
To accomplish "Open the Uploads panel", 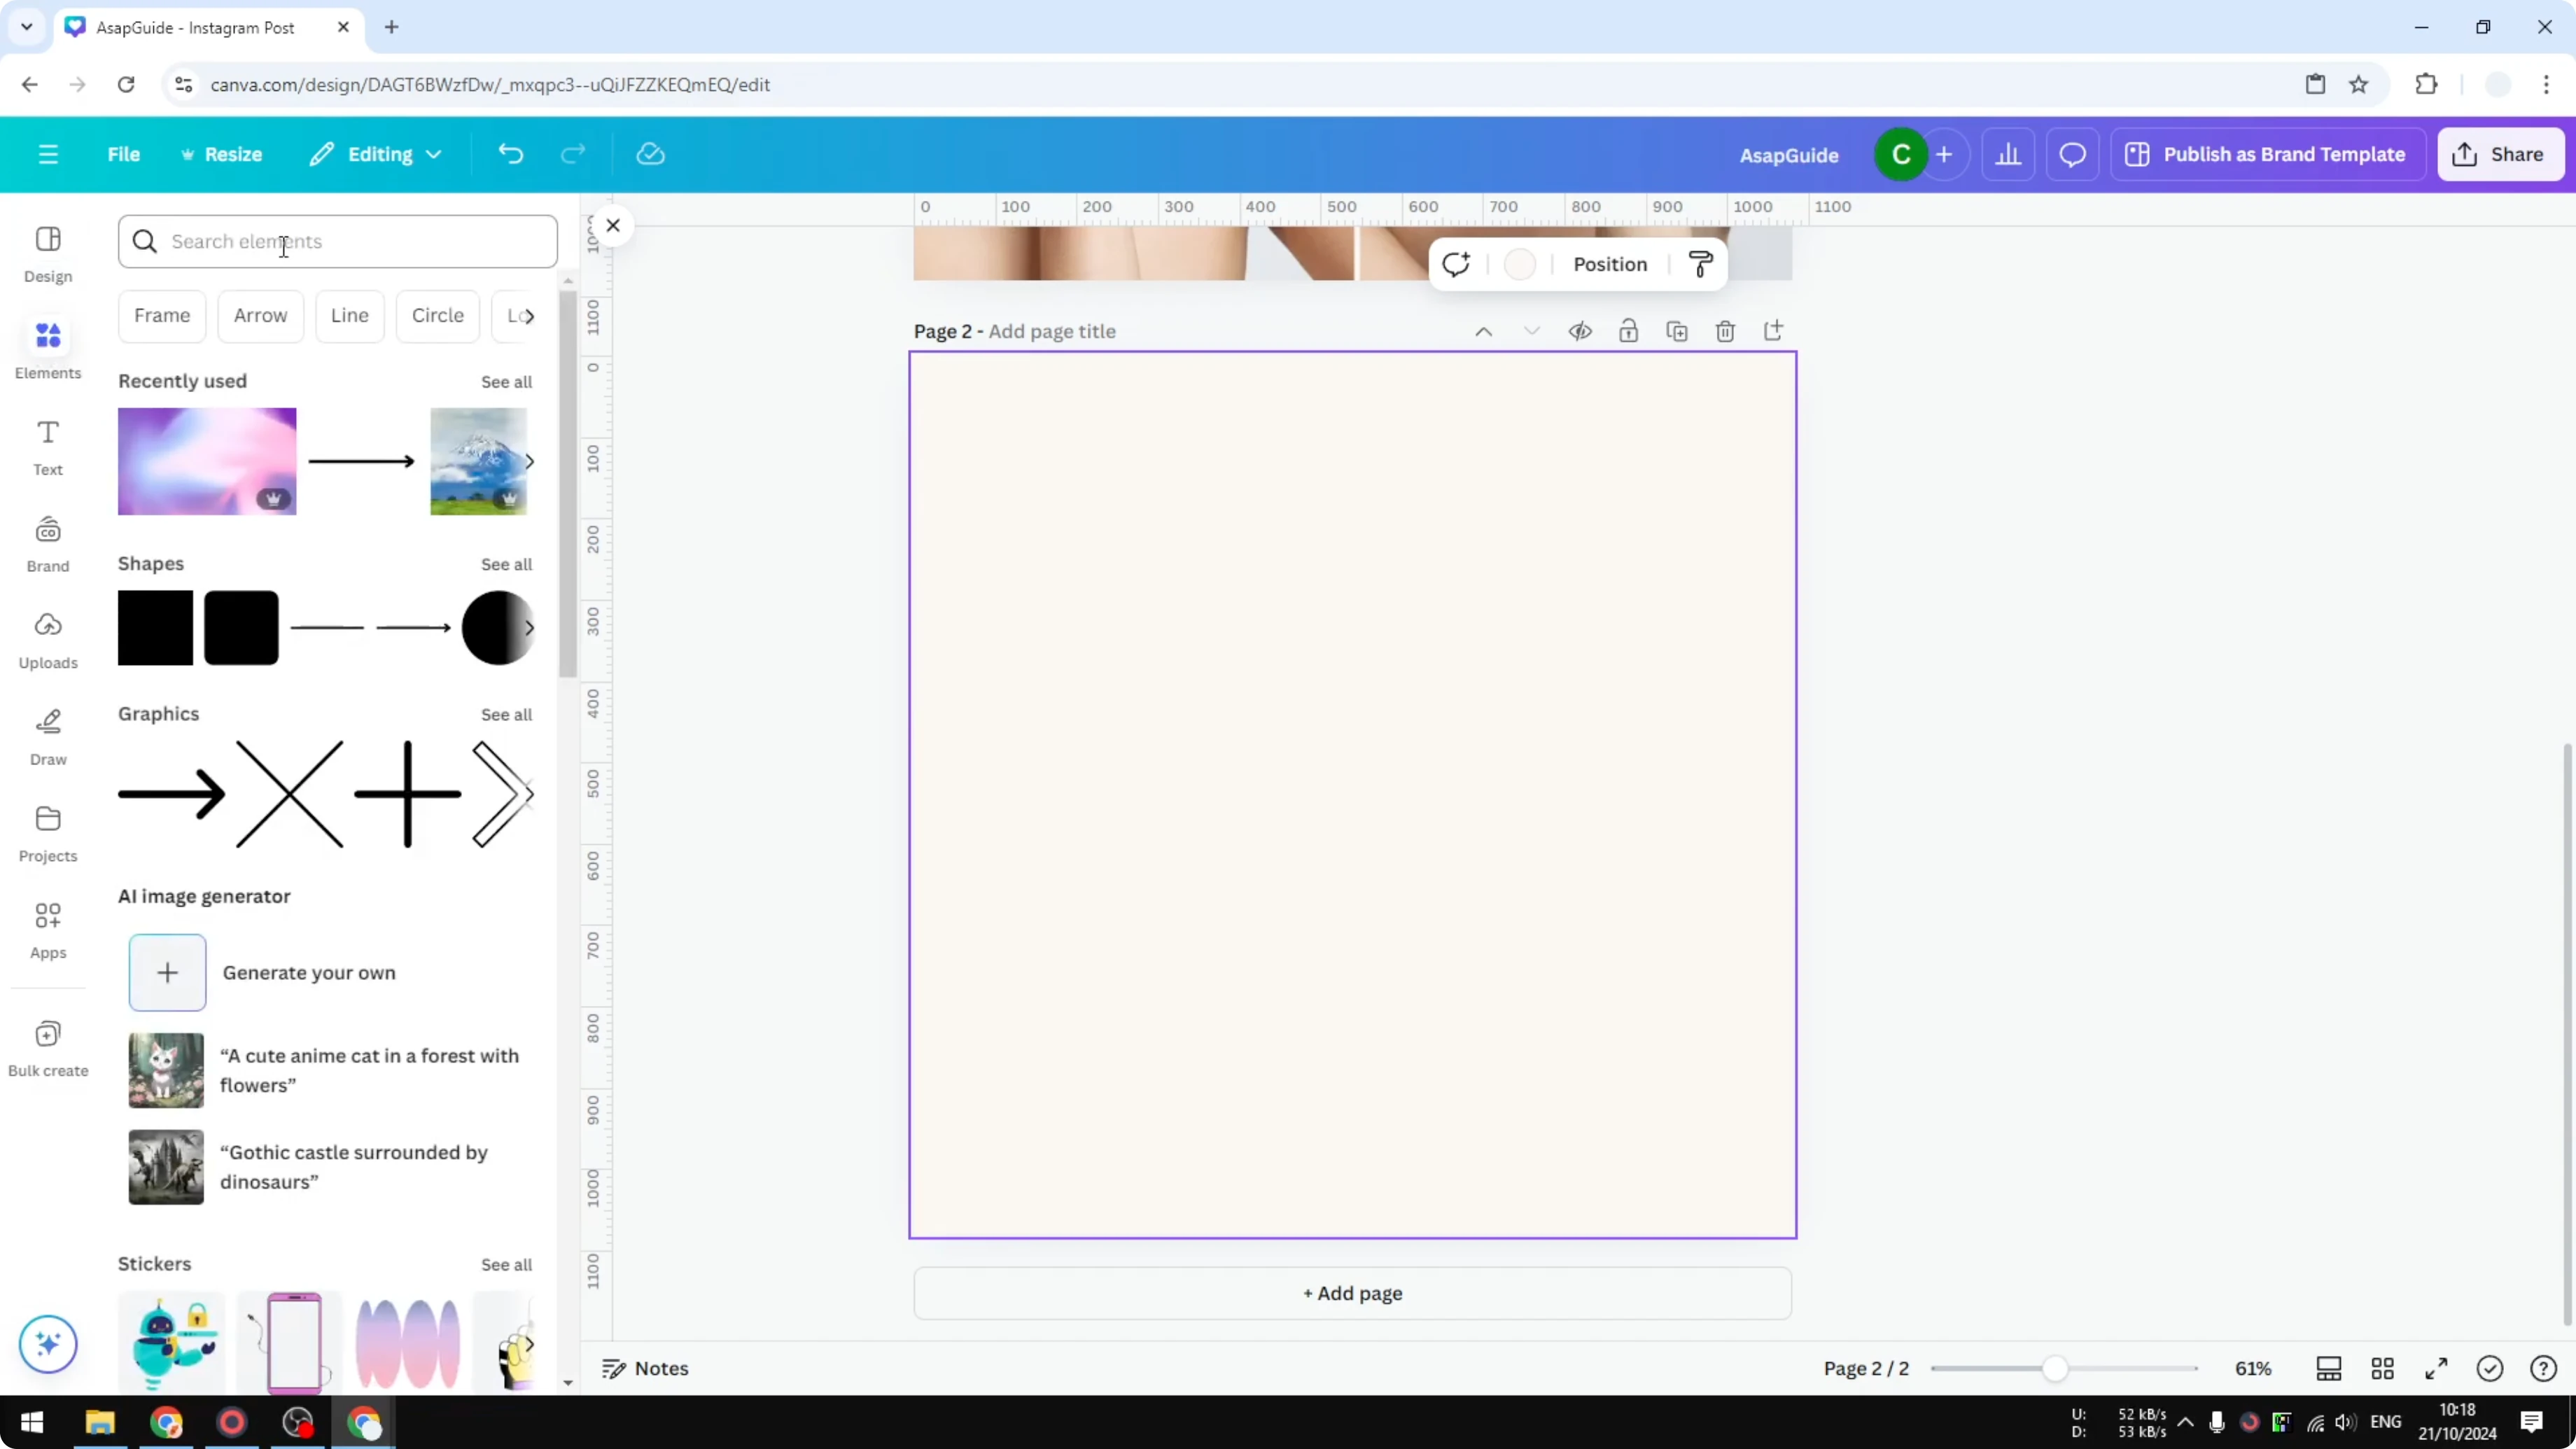I will tap(48, 640).
